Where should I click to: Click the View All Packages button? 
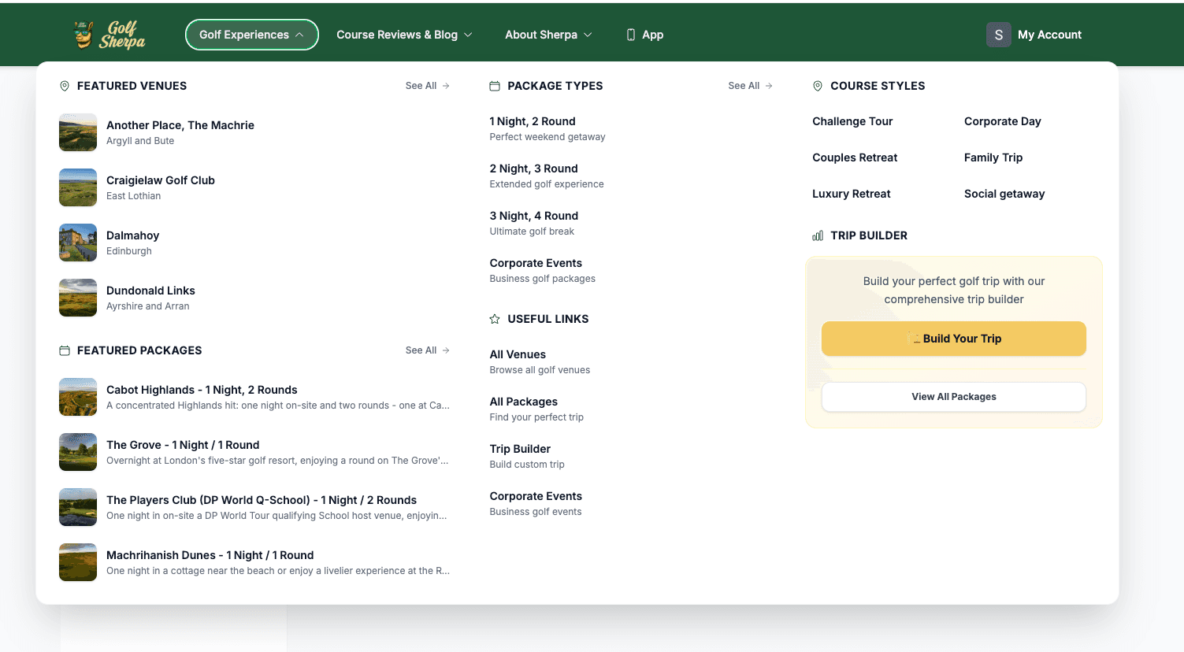point(953,397)
